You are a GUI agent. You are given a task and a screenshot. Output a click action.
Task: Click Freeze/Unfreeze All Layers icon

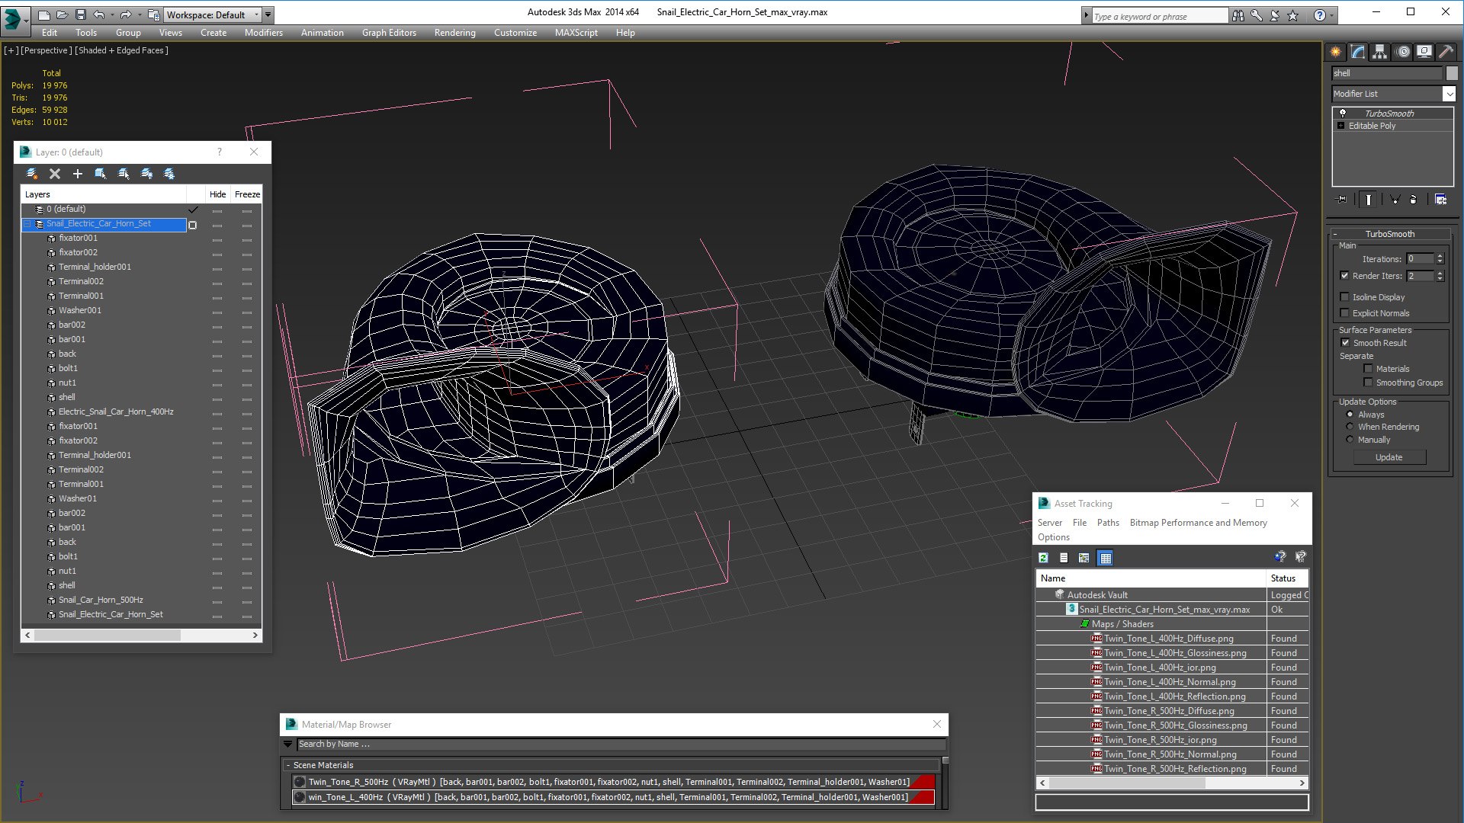click(x=169, y=174)
